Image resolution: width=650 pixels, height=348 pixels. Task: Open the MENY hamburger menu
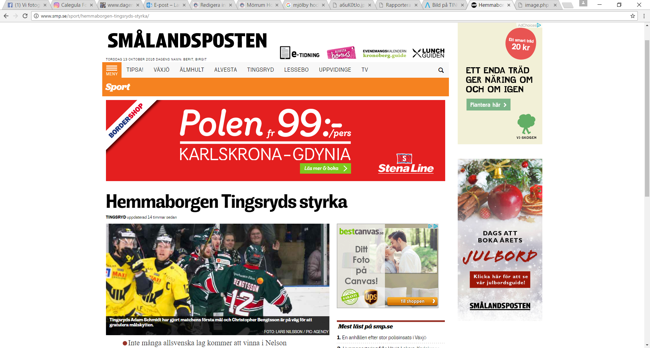[112, 70]
